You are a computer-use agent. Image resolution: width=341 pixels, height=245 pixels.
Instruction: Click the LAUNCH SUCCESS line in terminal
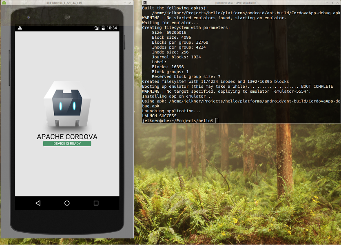[159, 116]
